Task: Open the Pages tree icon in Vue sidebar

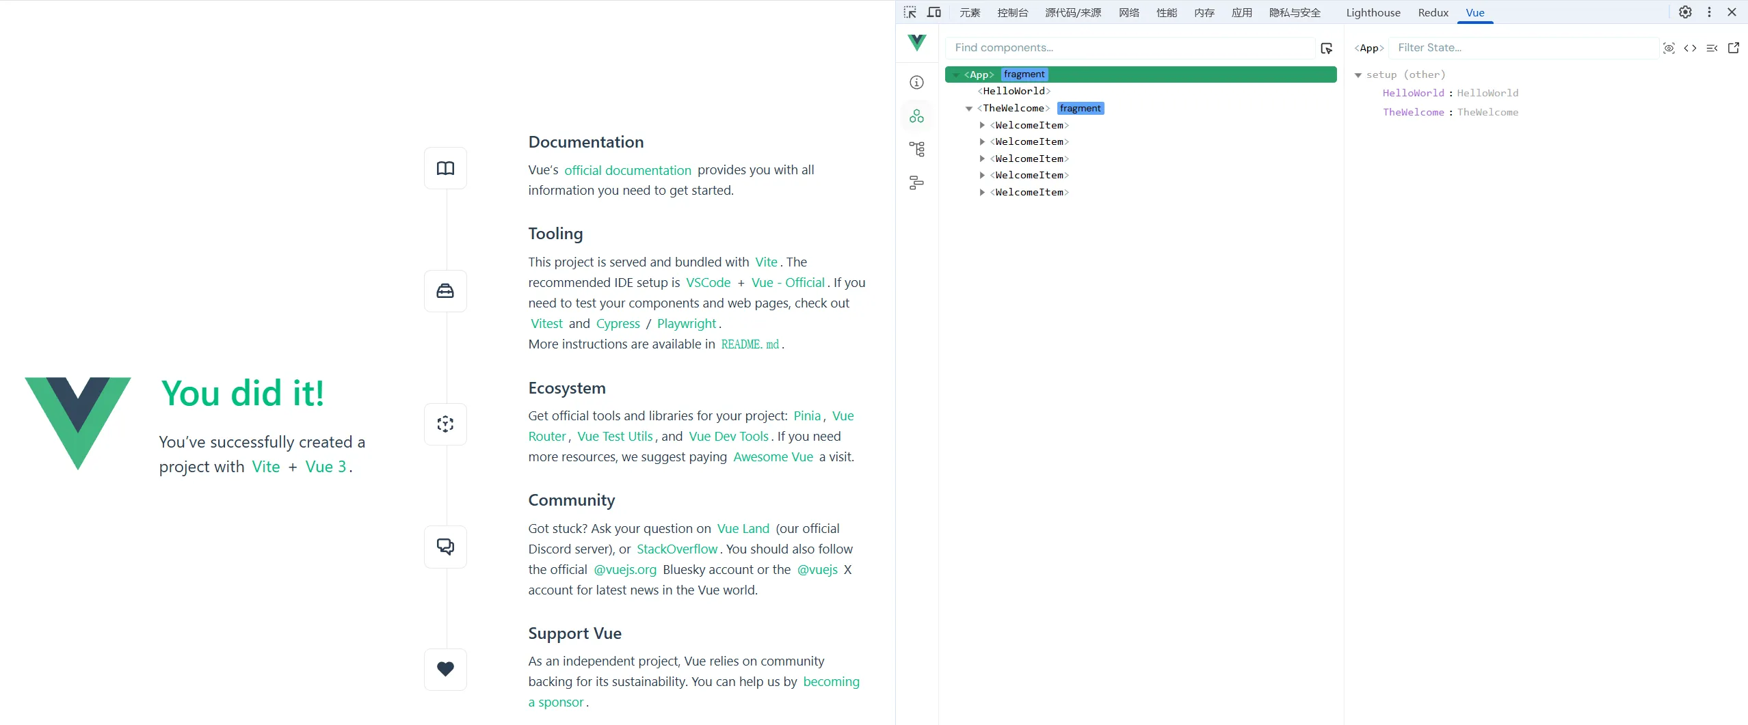Action: 916,149
